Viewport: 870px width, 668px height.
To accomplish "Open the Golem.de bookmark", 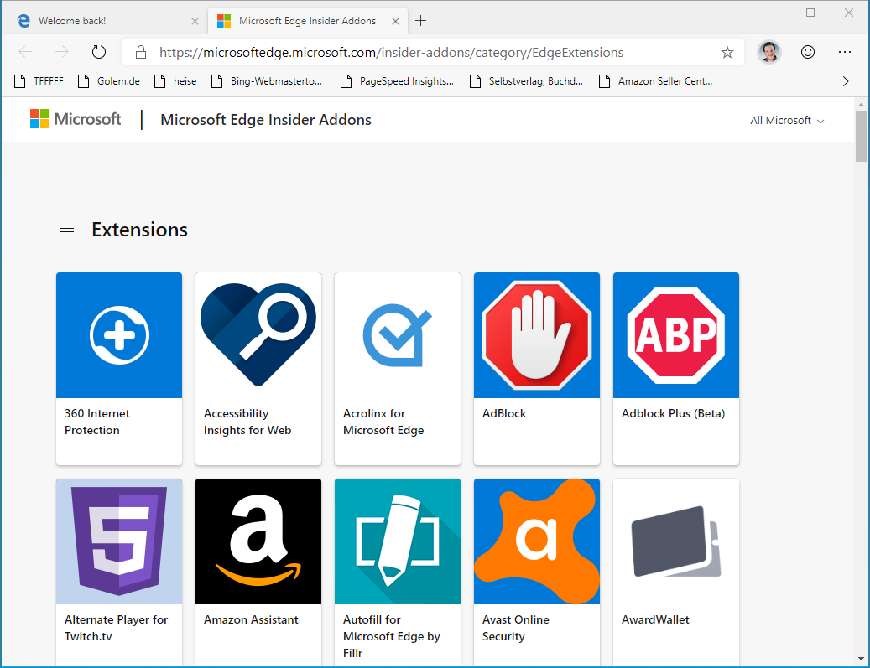I will click(109, 81).
